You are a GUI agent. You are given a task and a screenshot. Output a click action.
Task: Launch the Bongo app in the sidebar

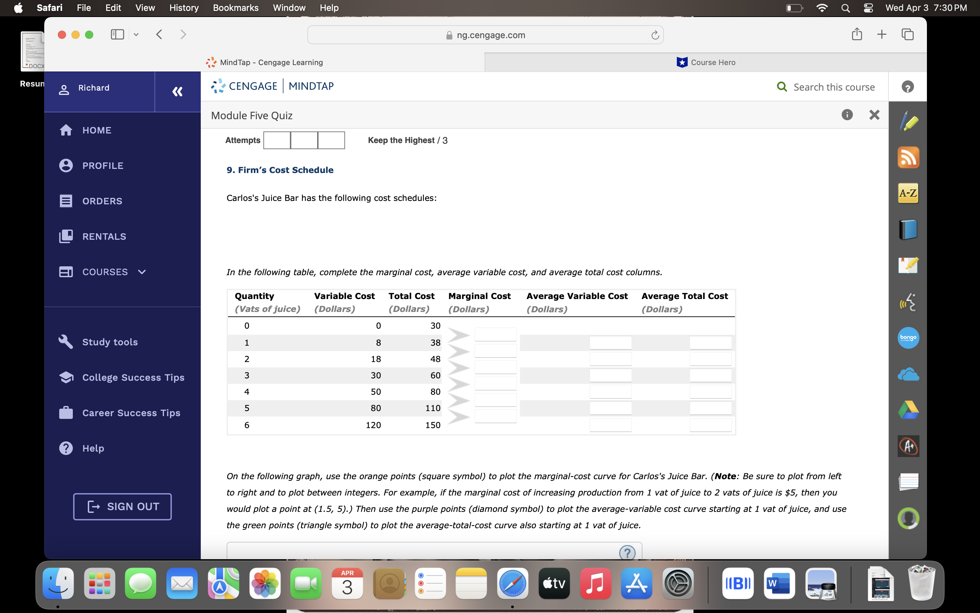[x=908, y=338]
